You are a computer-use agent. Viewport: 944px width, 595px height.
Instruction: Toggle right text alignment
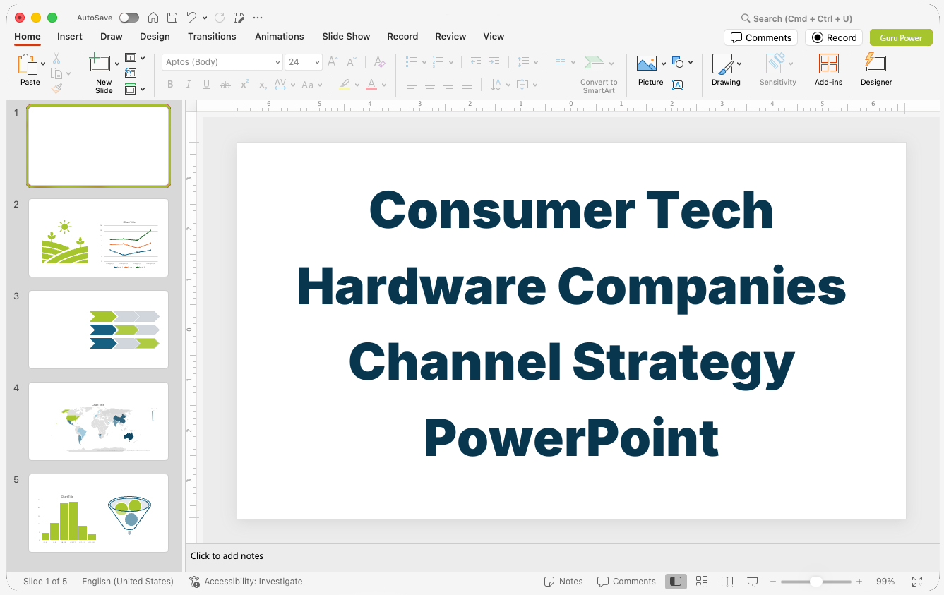(448, 85)
